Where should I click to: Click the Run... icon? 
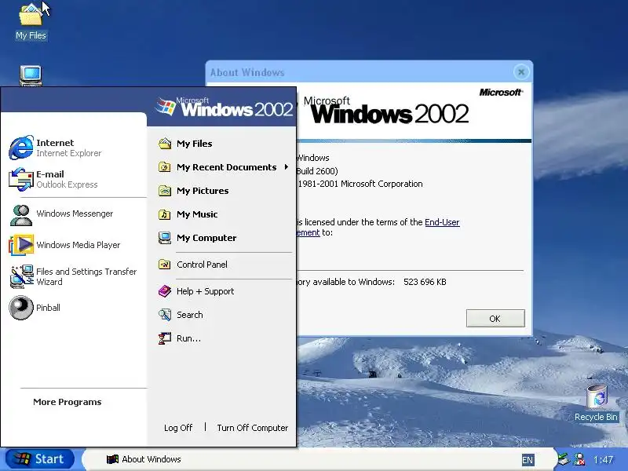coord(165,338)
